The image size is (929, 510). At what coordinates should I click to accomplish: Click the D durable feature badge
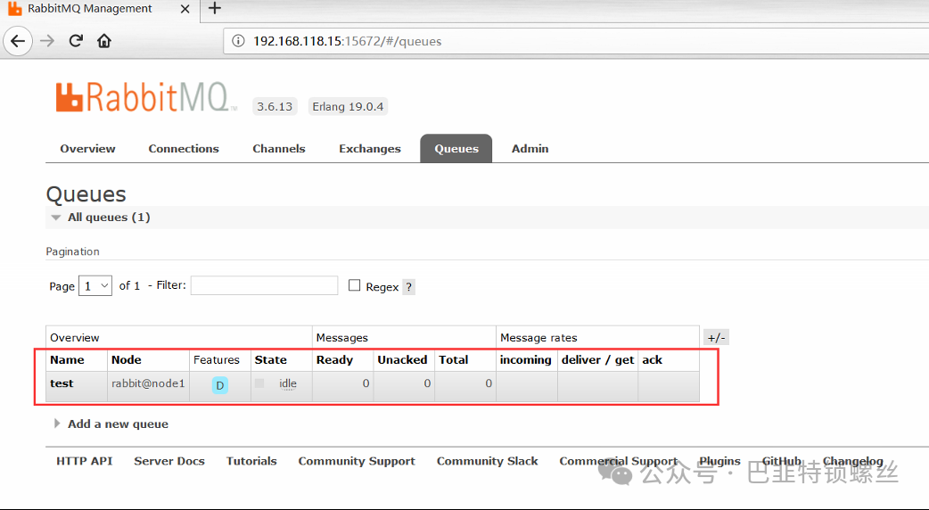pos(220,385)
